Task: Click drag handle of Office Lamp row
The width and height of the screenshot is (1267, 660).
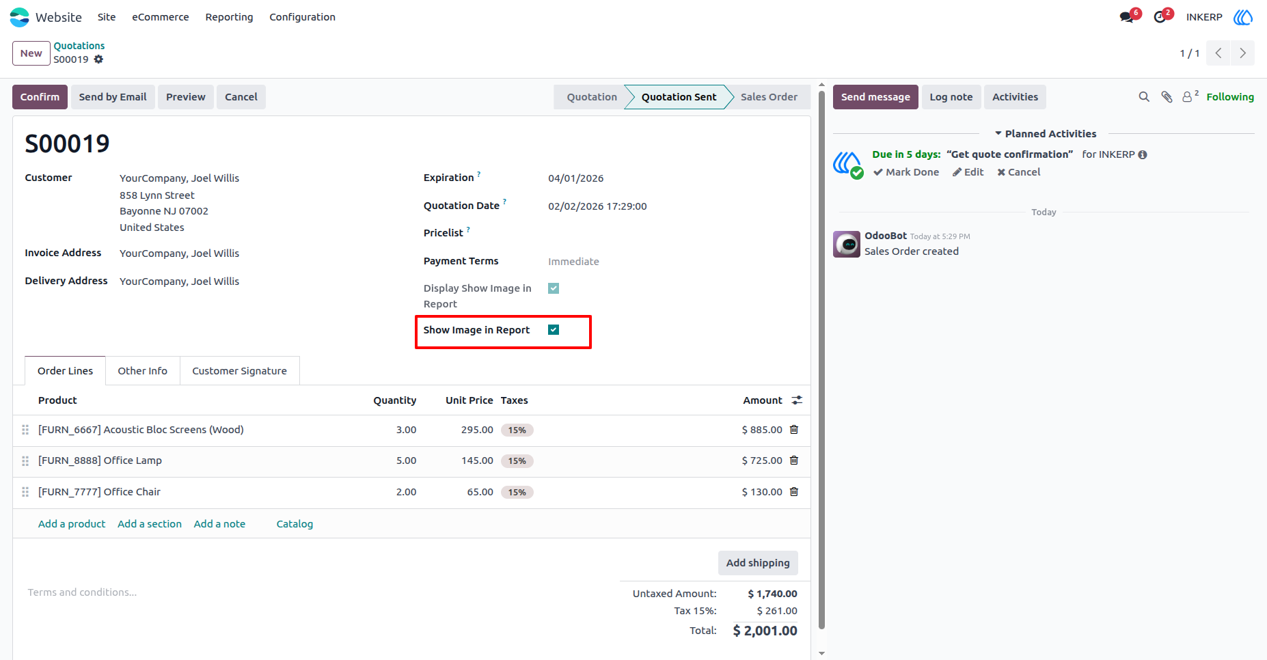Action: [25, 461]
